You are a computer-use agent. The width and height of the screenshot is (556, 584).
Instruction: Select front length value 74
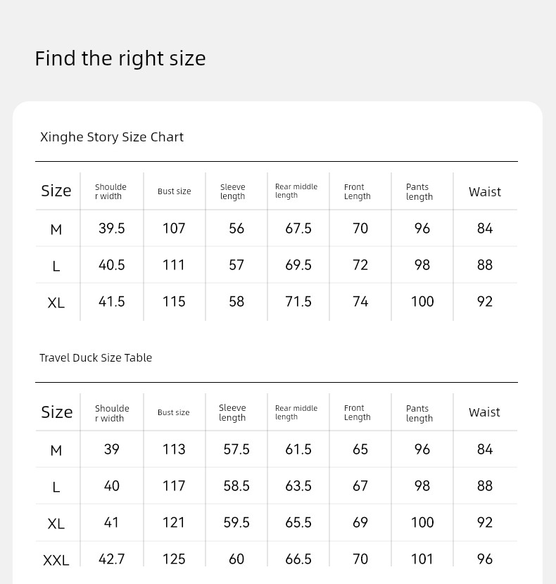[360, 301]
